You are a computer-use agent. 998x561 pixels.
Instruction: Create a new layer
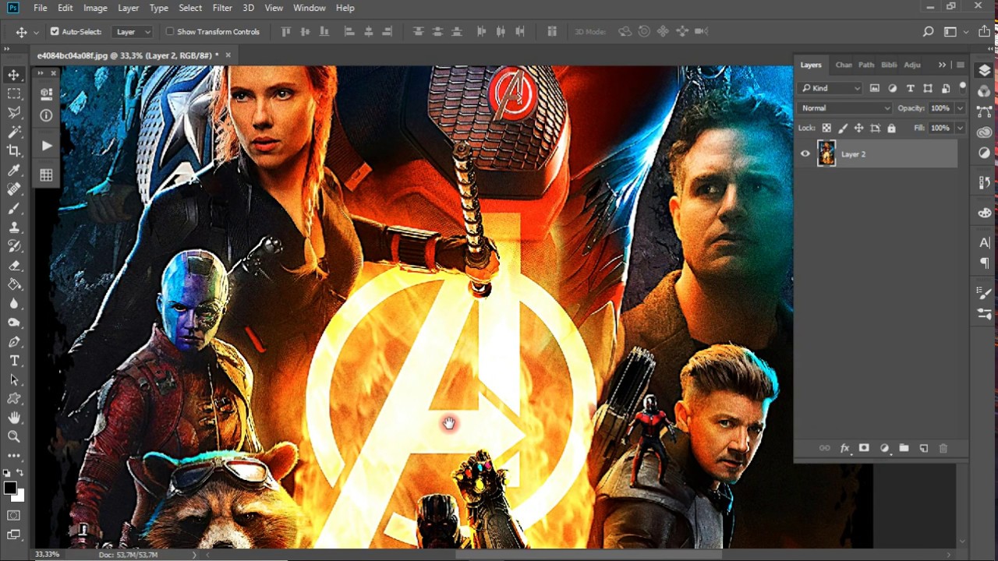[x=924, y=448]
